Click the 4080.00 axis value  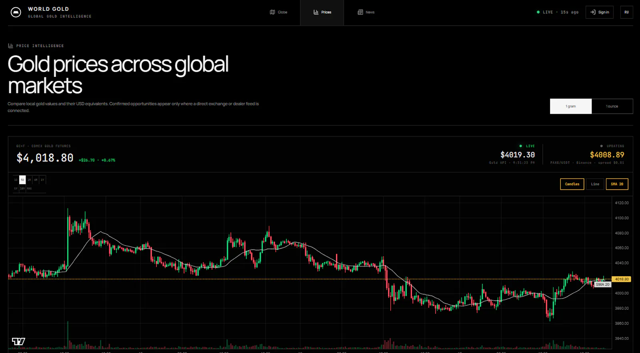[x=622, y=233]
